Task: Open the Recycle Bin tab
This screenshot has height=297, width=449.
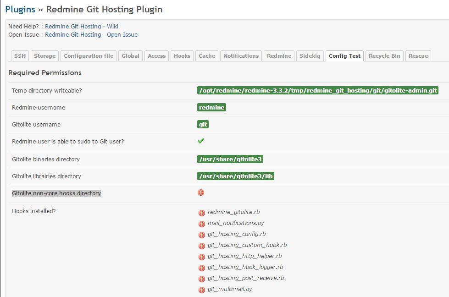Action: pyautogui.click(x=384, y=56)
